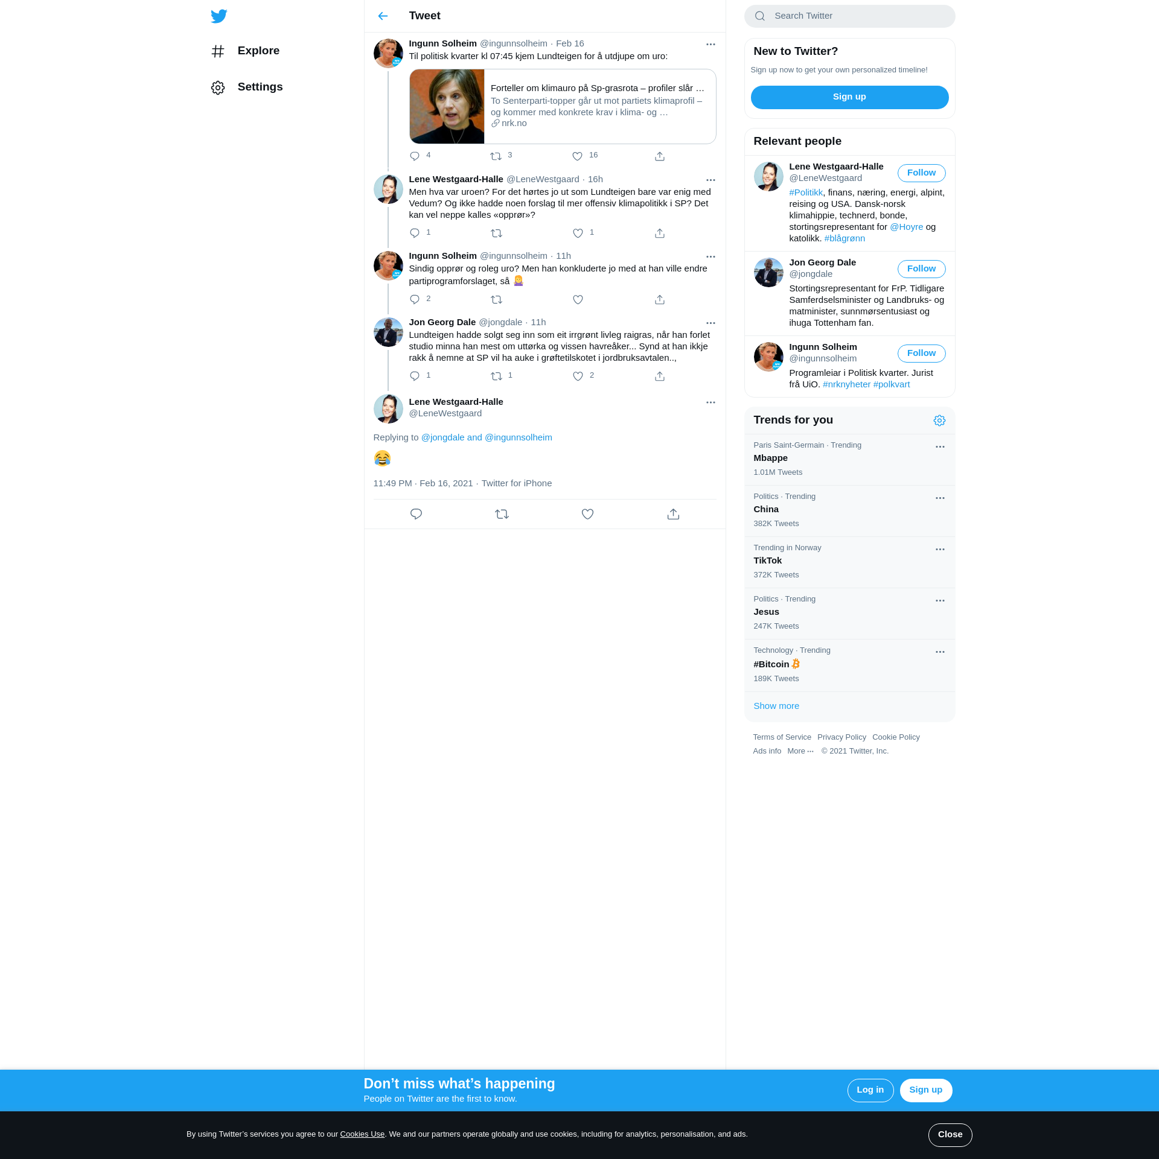Share Ingunn Solheim's 11h tweet
Viewport: 1159px width, 1159px height.
click(660, 299)
